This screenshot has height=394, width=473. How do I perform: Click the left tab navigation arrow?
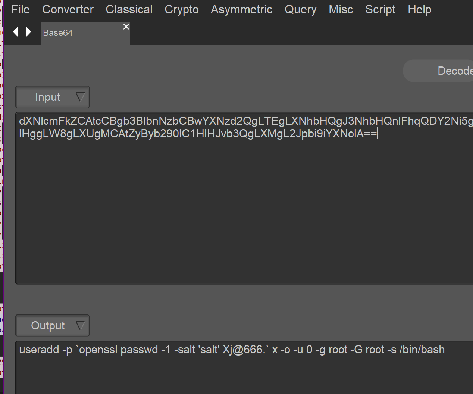(x=16, y=32)
